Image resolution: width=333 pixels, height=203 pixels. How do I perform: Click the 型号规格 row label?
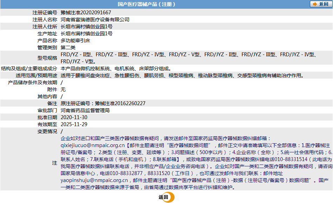(x=47, y=58)
